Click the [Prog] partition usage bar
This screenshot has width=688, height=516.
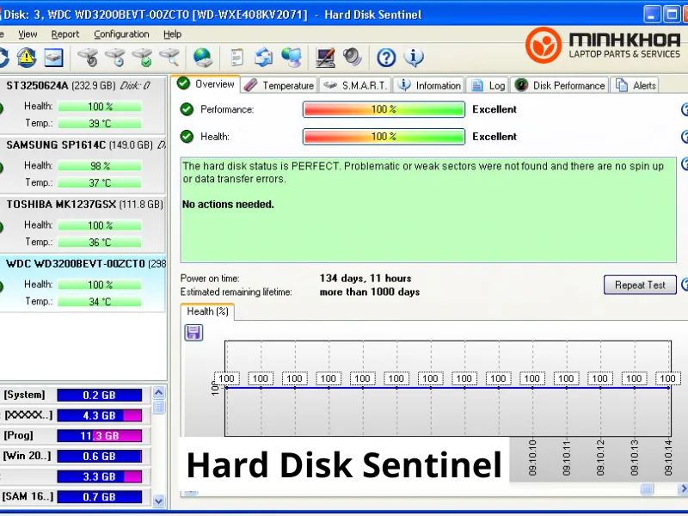99,436
